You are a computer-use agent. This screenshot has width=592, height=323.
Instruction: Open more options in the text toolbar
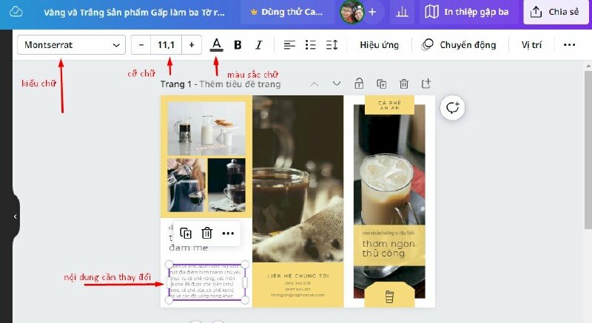pyautogui.click(x=569, y=45)
